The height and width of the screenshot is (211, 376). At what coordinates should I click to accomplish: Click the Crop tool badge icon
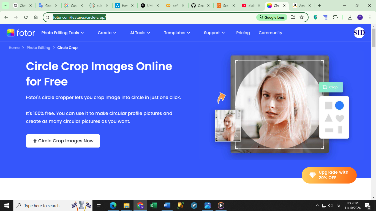pyautogui.click(x=325, y=87)
